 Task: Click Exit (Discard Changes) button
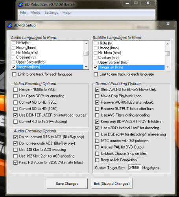[112, 184]
